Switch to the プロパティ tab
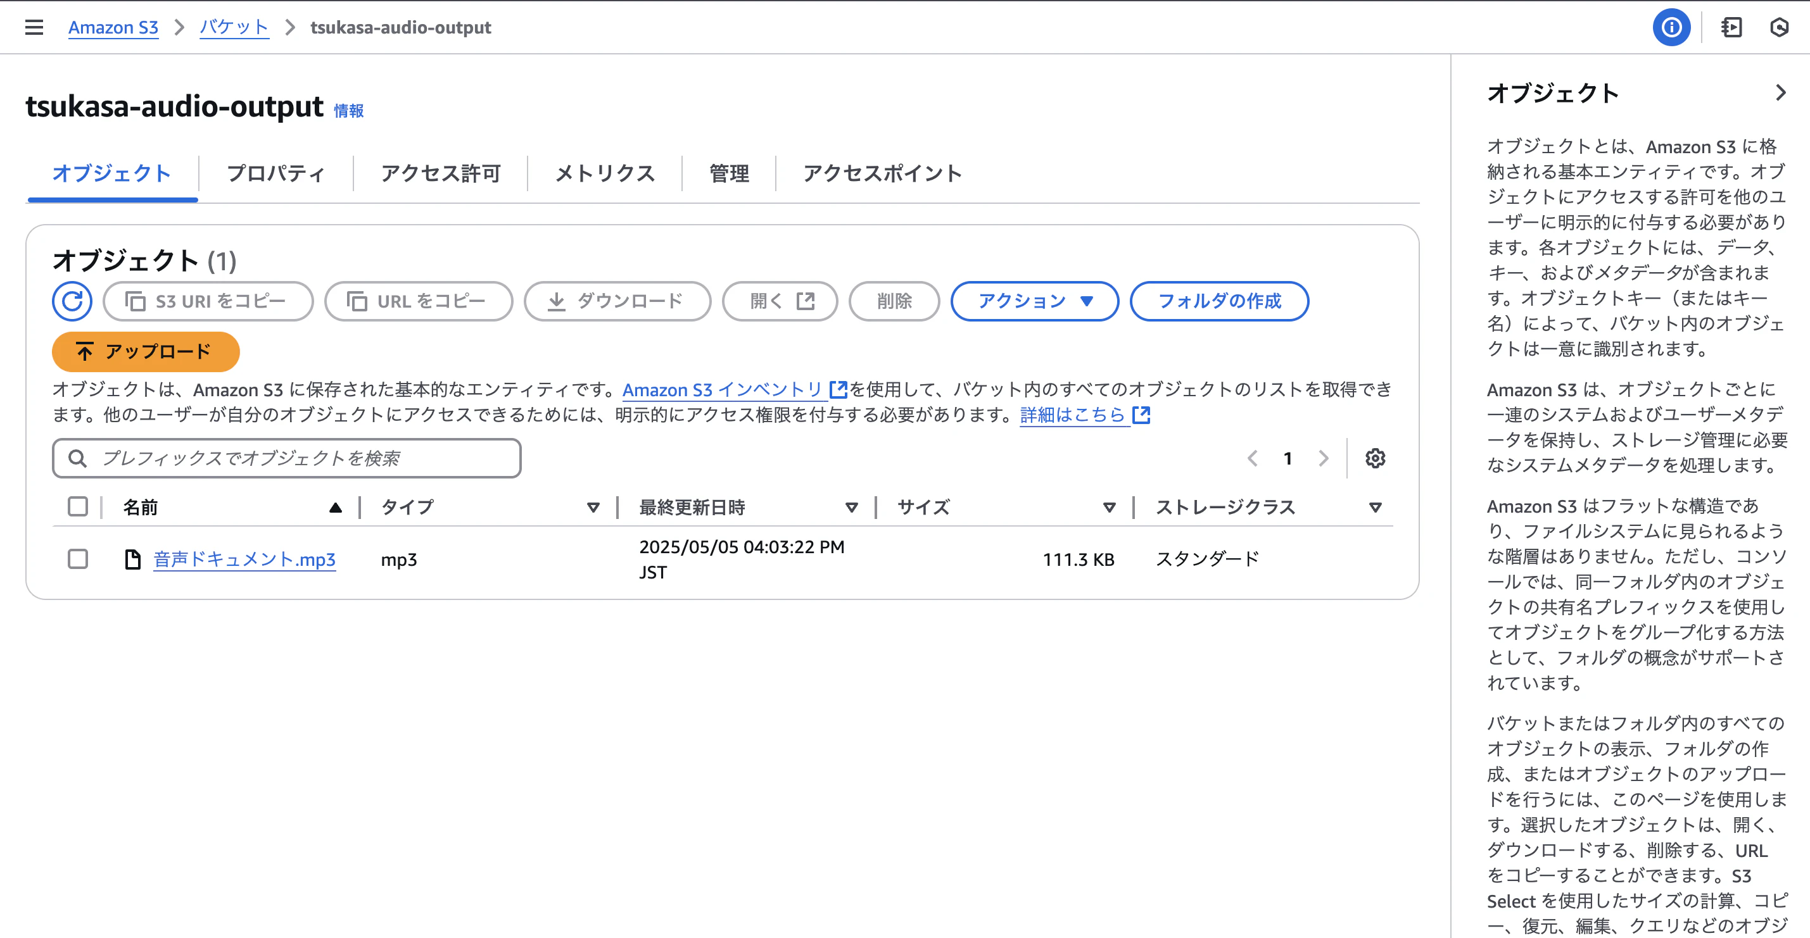This screenshot has width=1810, height=938. [x=275, y=173]
